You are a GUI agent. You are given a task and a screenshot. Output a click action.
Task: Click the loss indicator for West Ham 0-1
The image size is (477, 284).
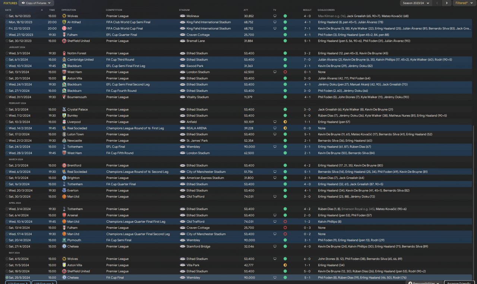click(x=285, y=72)
